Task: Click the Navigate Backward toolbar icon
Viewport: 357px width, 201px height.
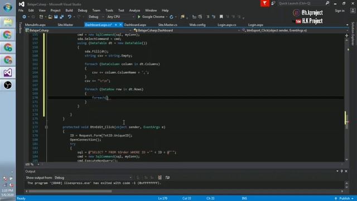Action: pyautogui.click(x=24, y=17)
